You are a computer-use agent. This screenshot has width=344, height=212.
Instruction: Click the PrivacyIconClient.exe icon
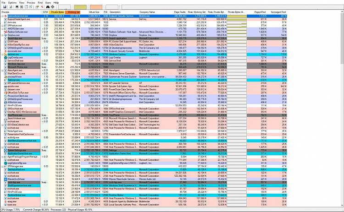6,96
